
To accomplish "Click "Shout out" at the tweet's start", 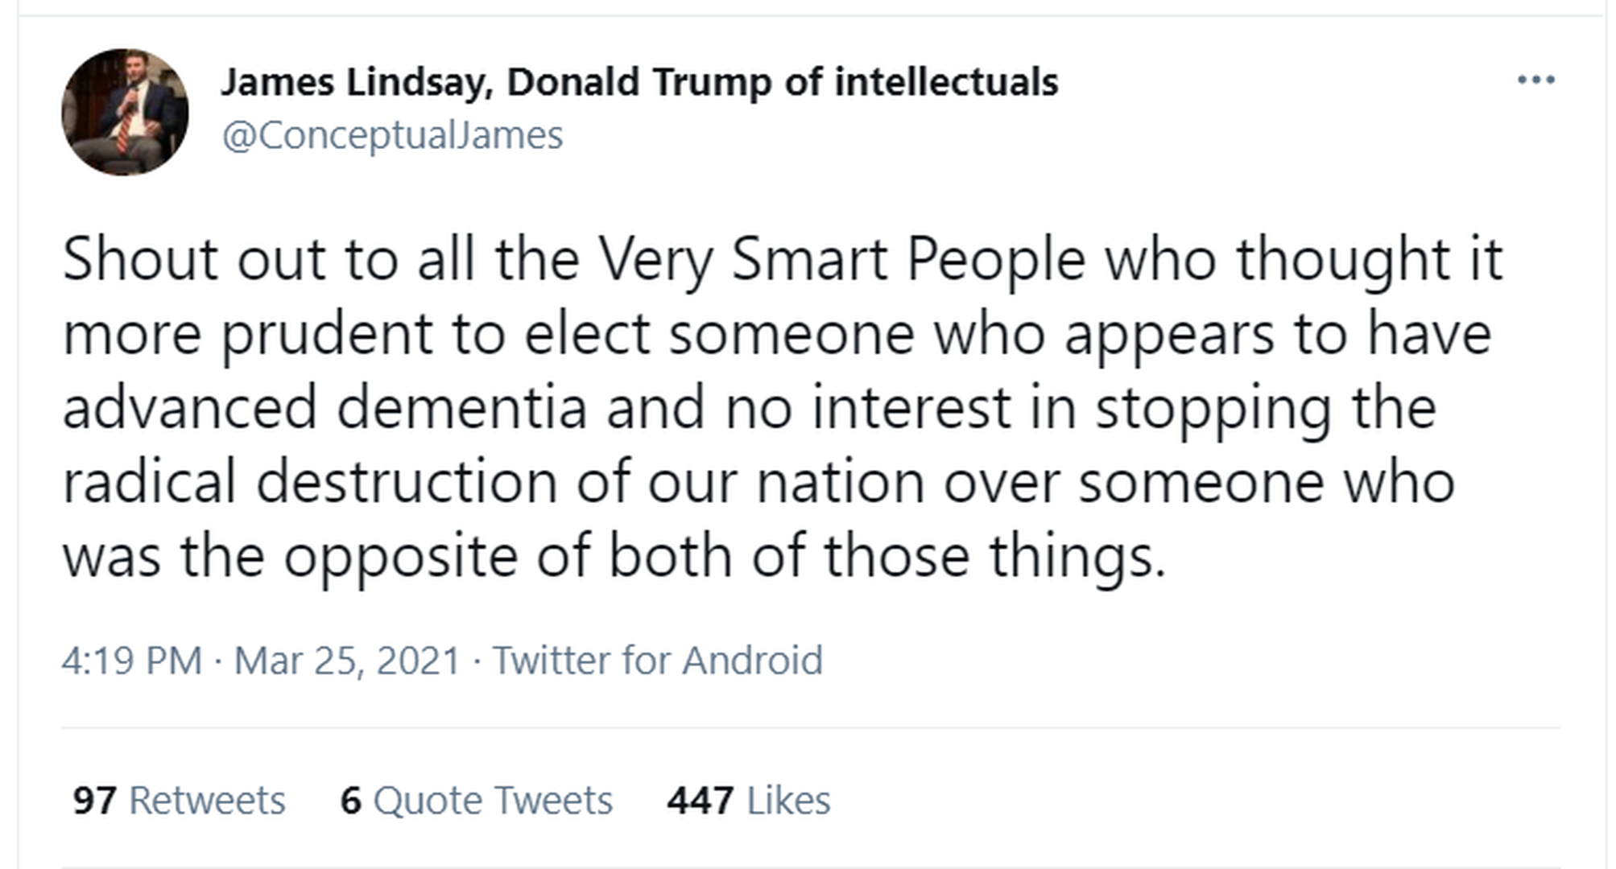I will pos(140,259).
